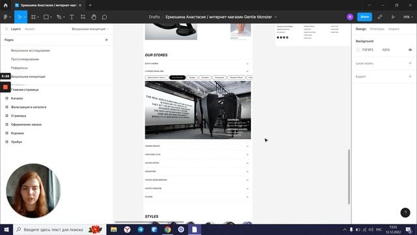Close the Ермошина Анастасия file tab
Viewport: 417px width, 235px height.
tap(80, 5)
